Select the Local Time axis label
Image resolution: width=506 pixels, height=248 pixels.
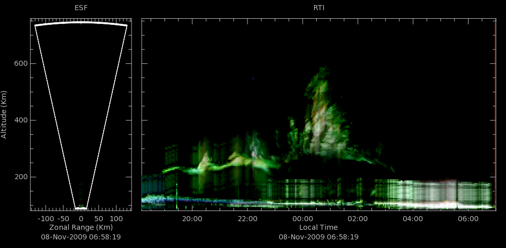pos(318,227)
